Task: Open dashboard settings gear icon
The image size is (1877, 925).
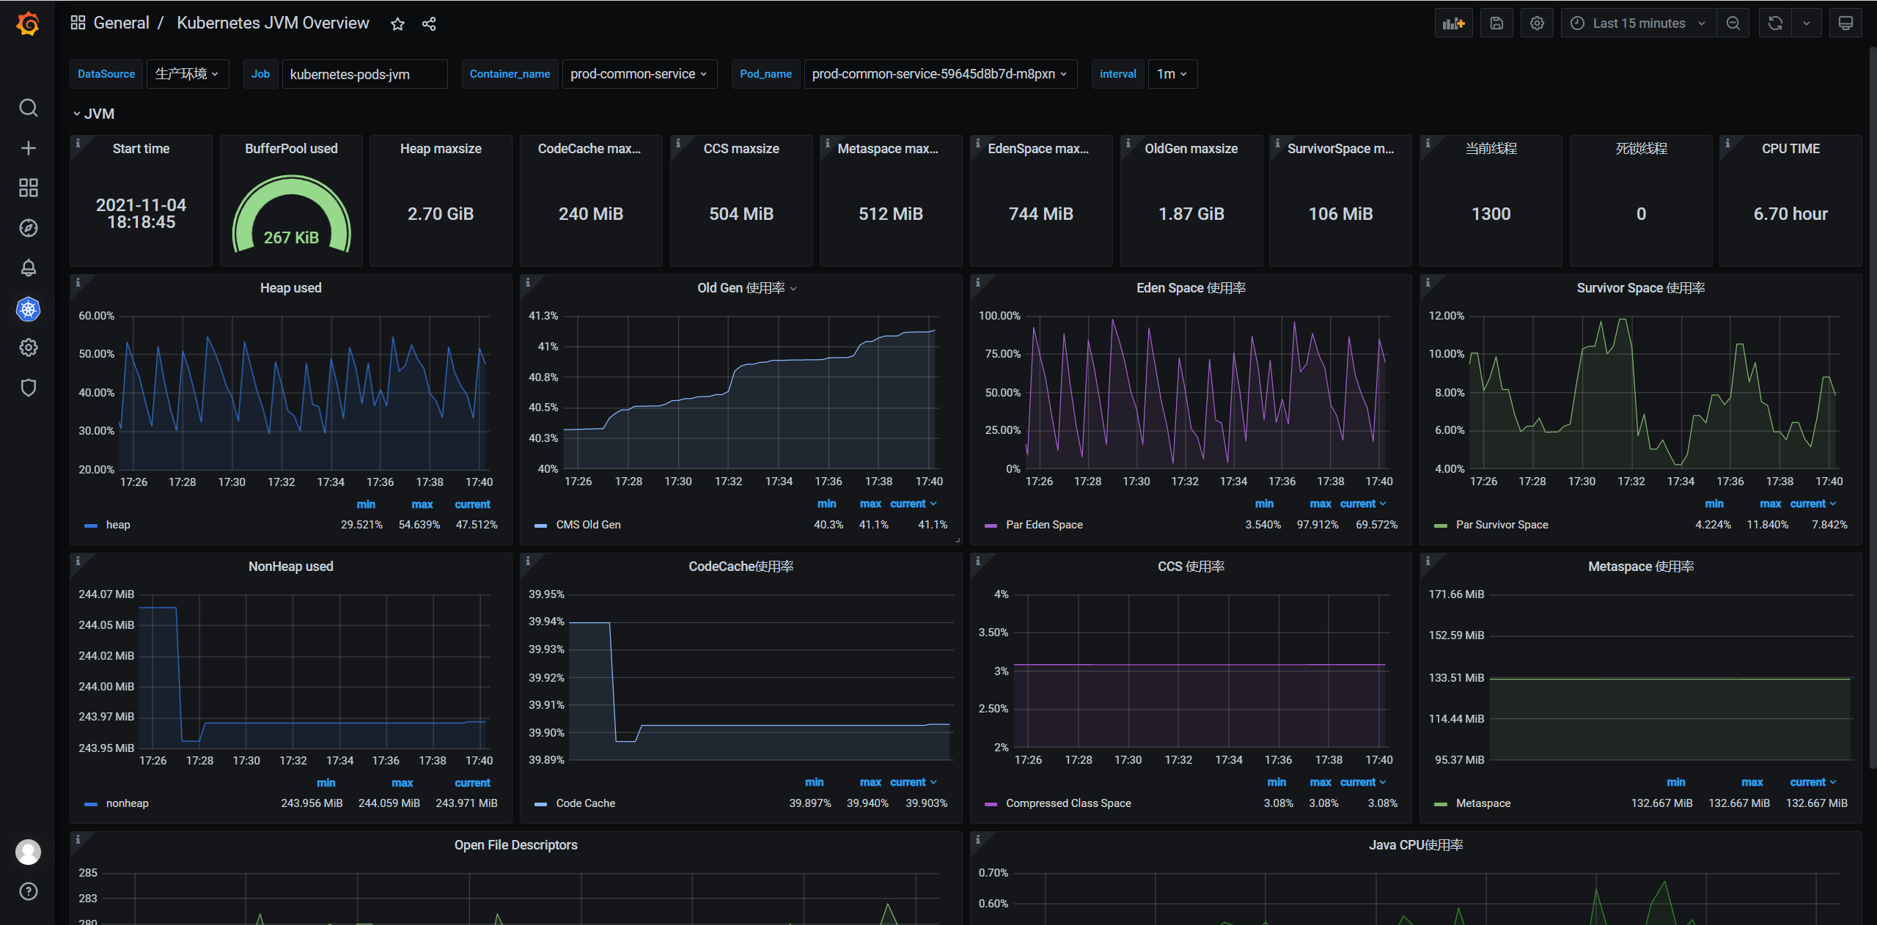Action: tap(1537, 23)
